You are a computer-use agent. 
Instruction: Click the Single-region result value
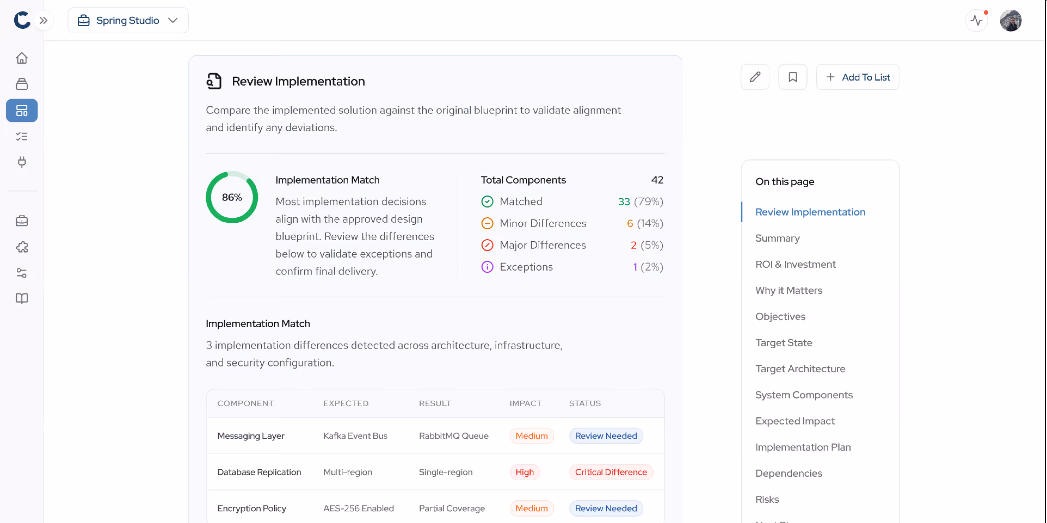click(445, 472)
